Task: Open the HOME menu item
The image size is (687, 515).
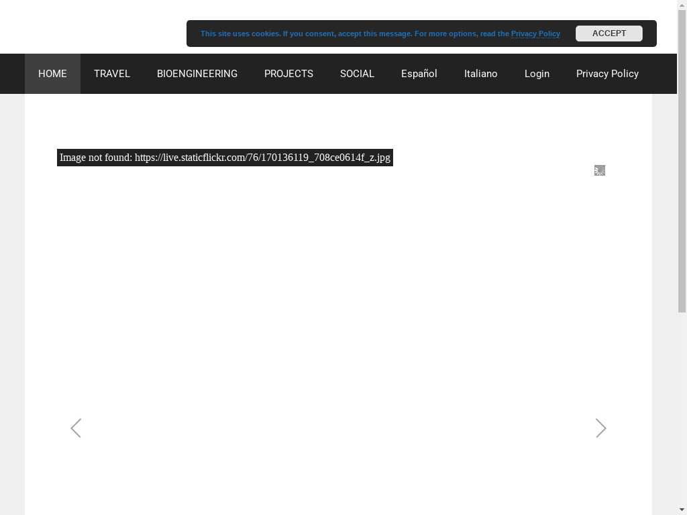Action: (x=52, y=74)
